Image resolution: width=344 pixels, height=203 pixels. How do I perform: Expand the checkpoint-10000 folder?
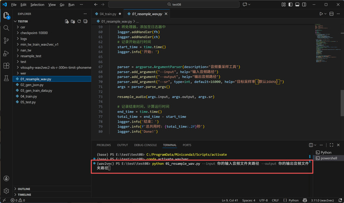(34, 33)
